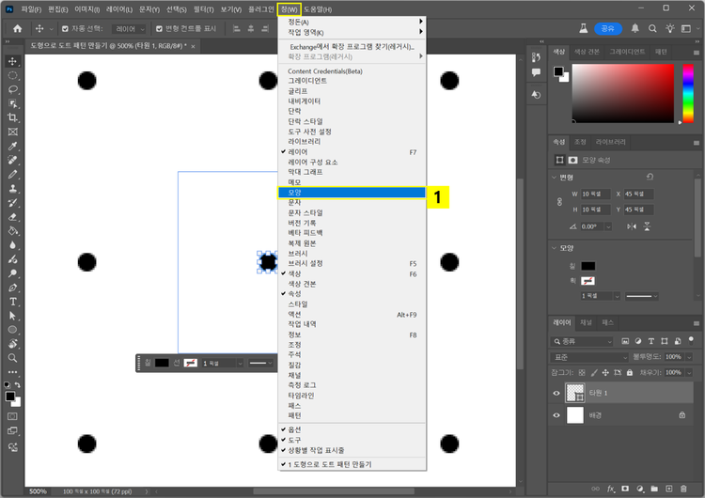Open stroke style dropdown in Properties panel

click(x=642, y=296)
